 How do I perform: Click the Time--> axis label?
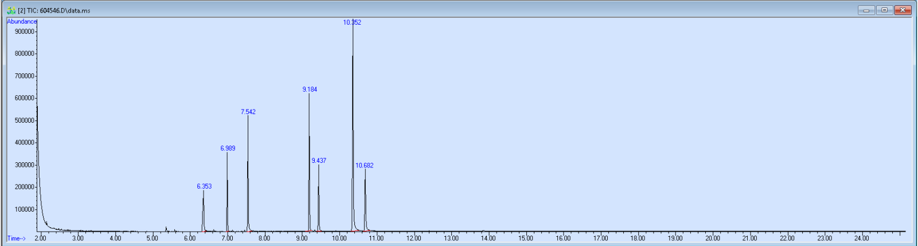16,239
